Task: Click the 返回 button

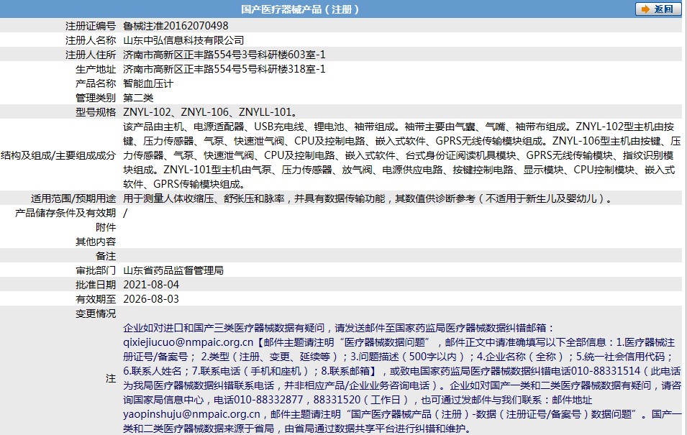Action: [658, 9]
